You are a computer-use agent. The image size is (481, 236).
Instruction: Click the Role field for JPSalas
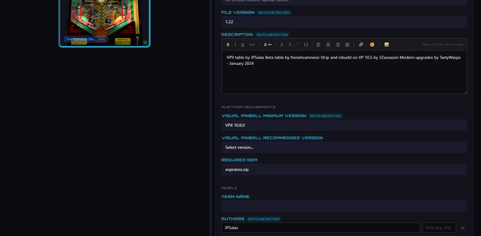439,228
